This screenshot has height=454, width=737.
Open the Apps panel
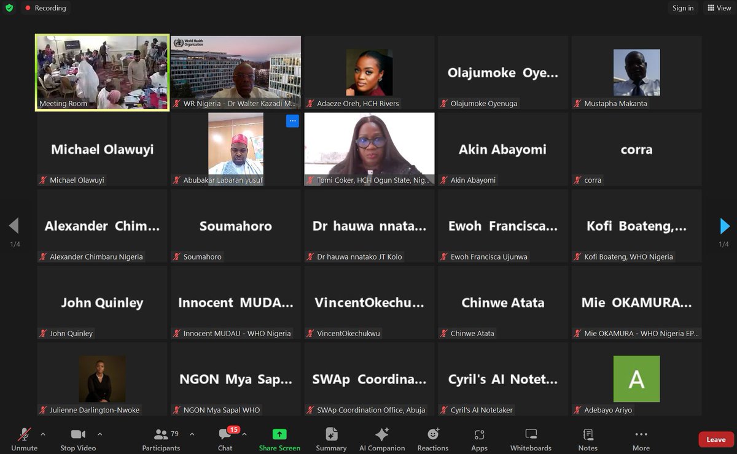tap(480, 439)
